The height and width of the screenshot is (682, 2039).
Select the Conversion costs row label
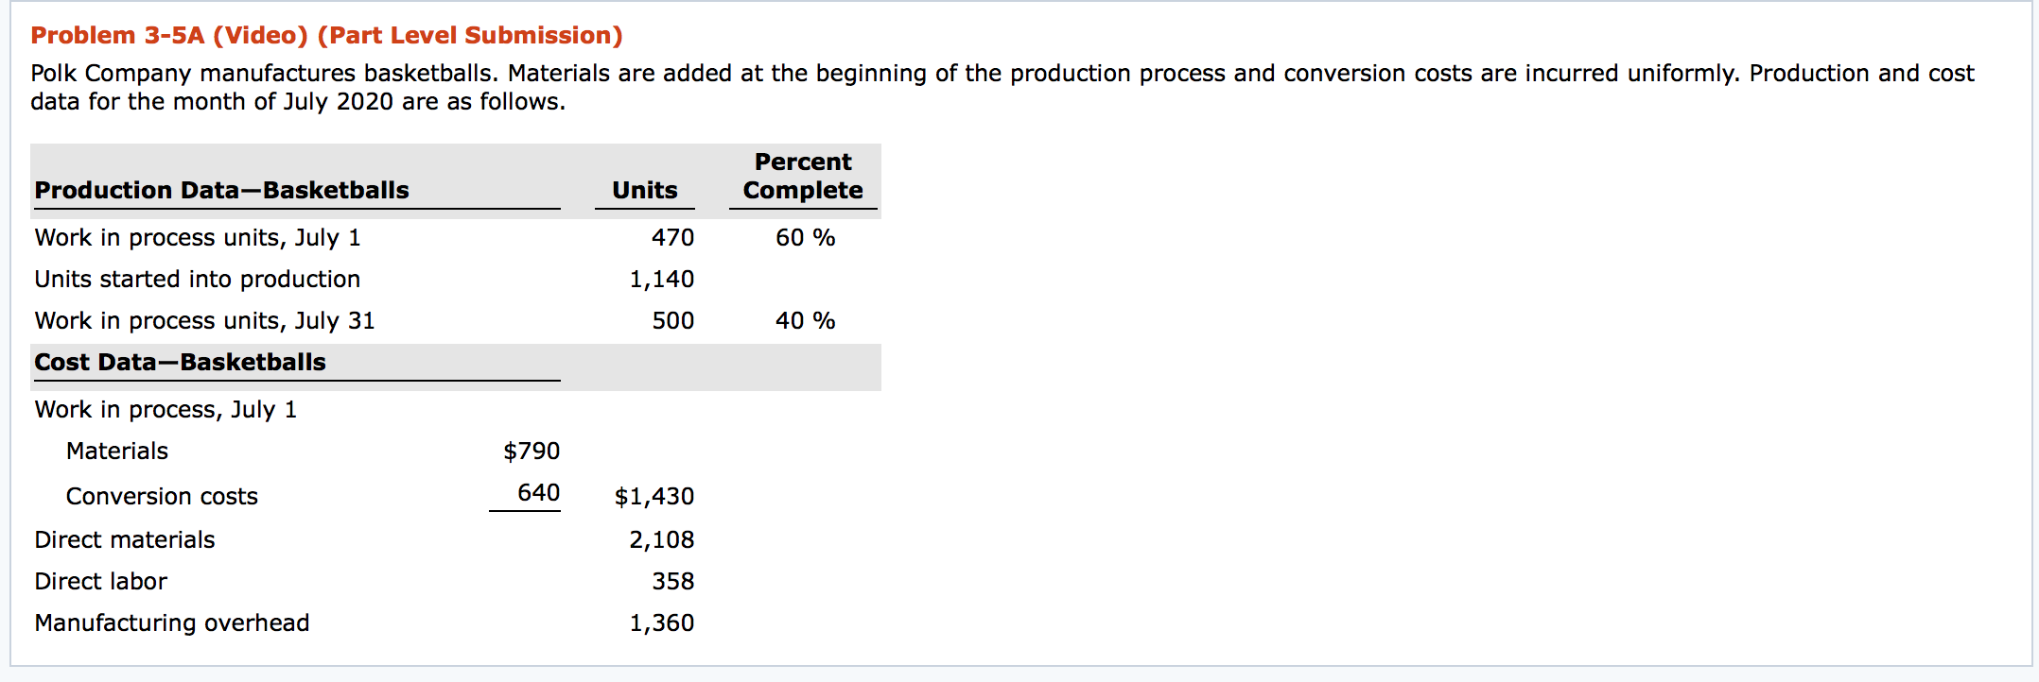coord(162,497)
